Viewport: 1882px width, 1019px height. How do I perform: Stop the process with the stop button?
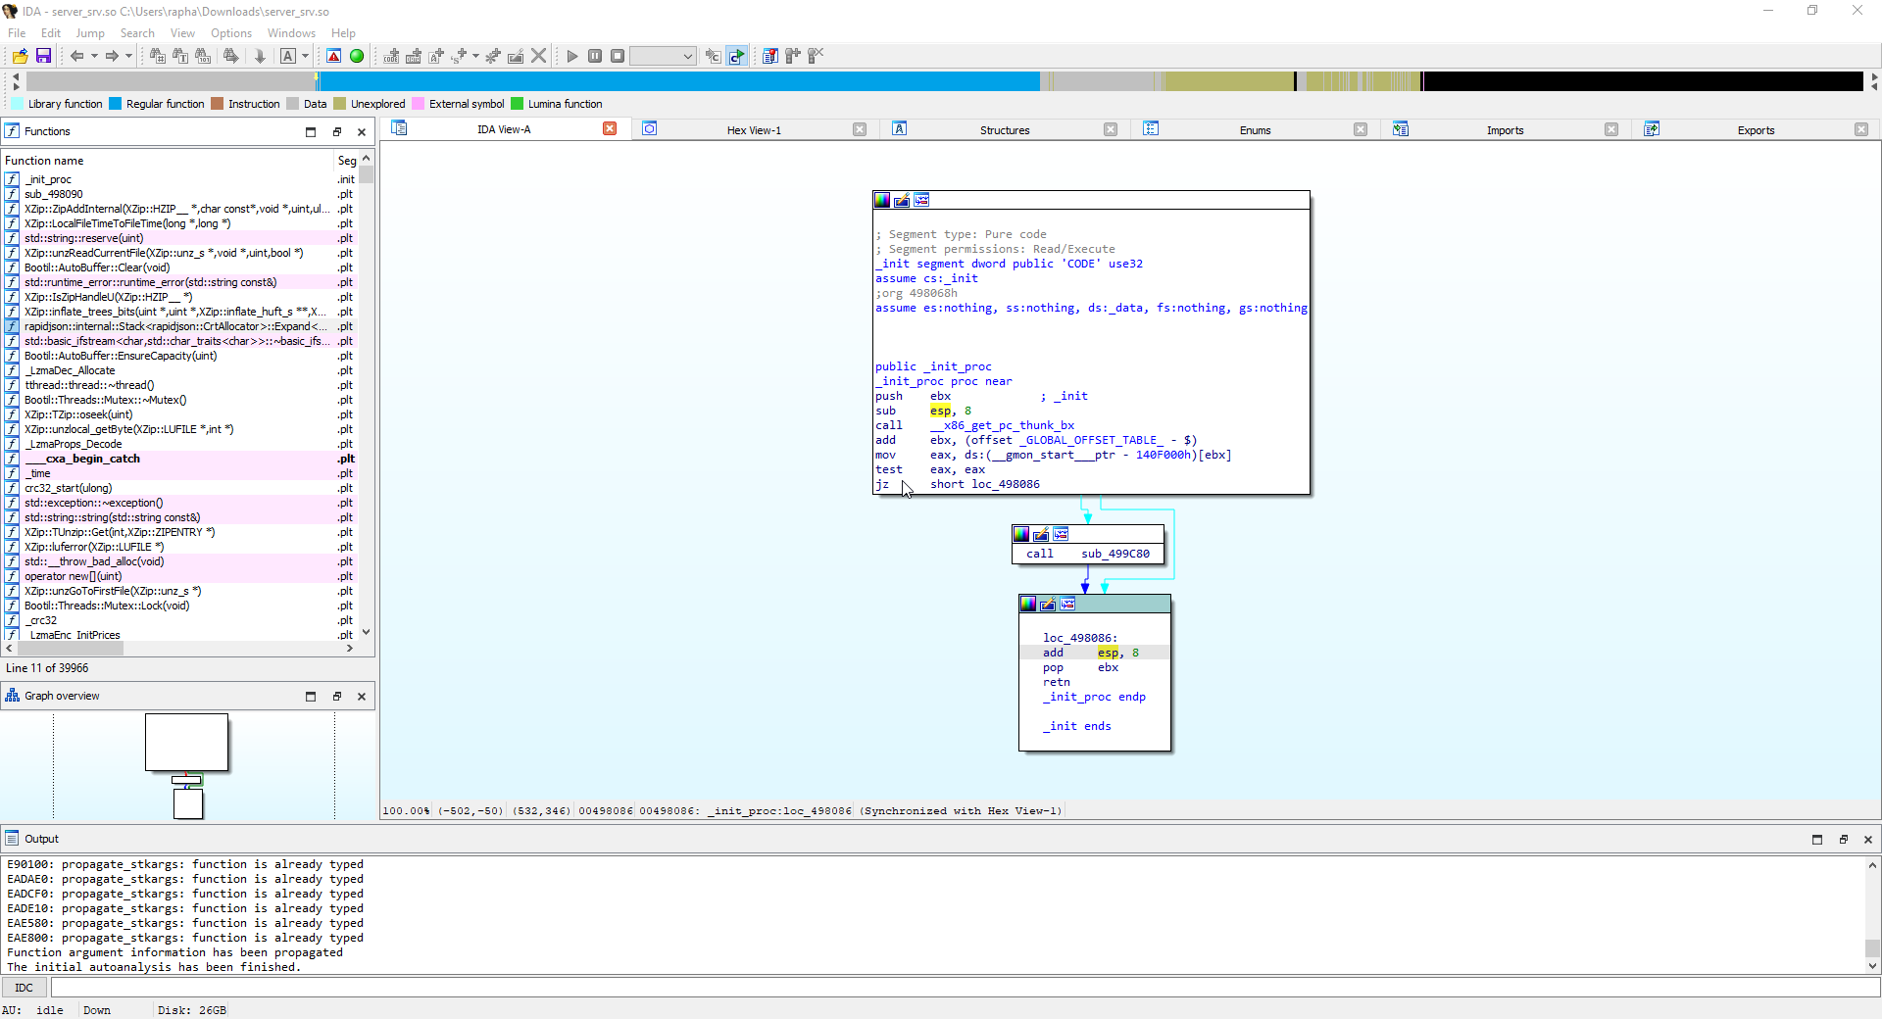click(x=618, y=56)
